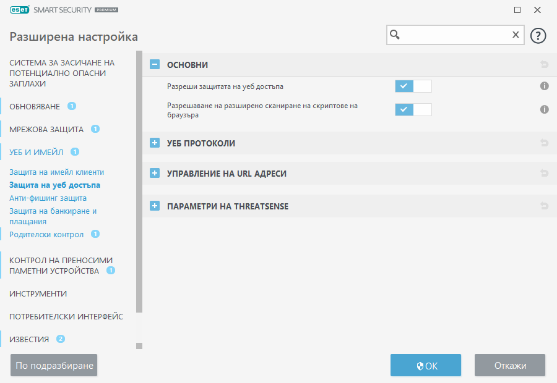Select the УЕБ И ИМЕЙЛ category

tap(37, 152)
